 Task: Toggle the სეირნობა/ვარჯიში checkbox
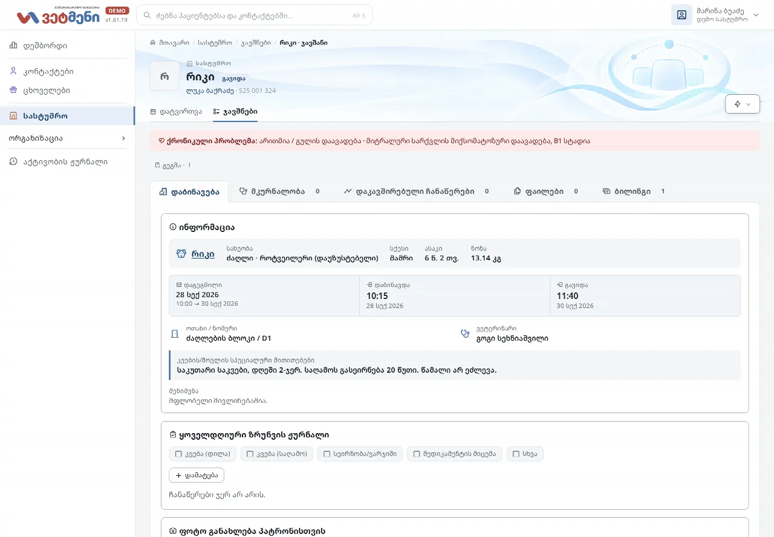coord(327,454)
